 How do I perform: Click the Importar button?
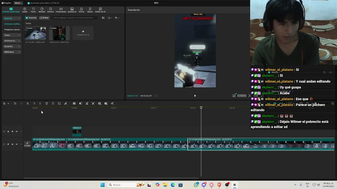31,18
